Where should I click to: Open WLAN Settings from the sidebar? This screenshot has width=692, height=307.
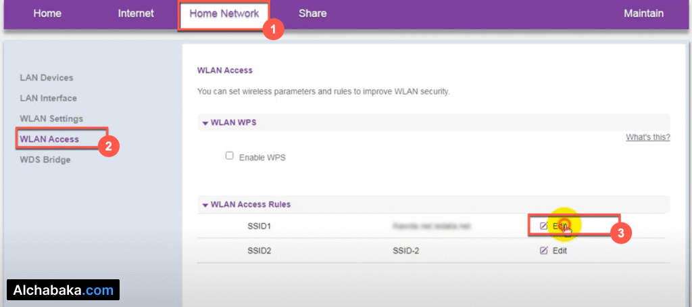pyautogui.click(x=51, y=118)
